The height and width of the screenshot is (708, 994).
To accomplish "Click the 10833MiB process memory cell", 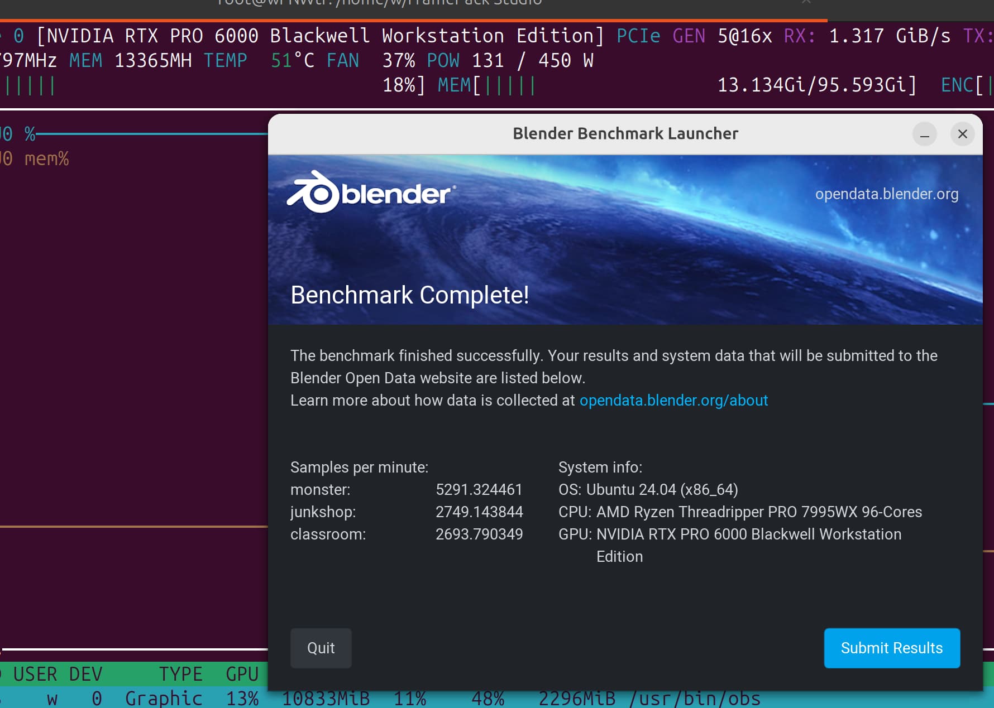I will click(x=326, y=699).
